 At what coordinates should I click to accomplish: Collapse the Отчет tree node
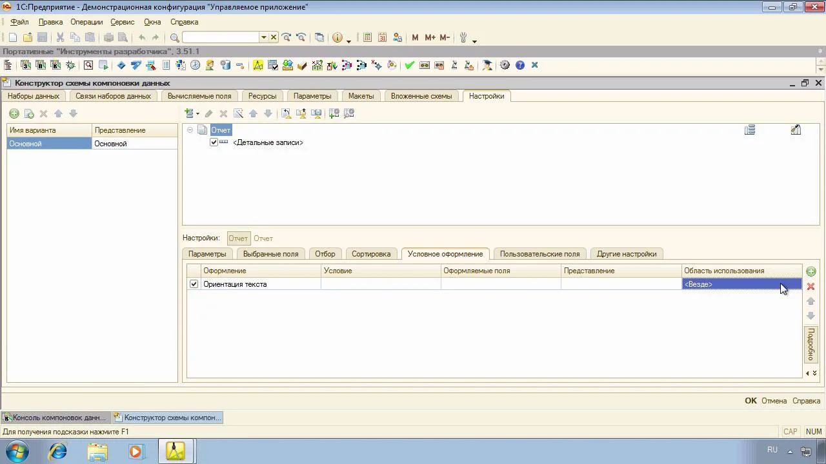(x=190, y=130)
